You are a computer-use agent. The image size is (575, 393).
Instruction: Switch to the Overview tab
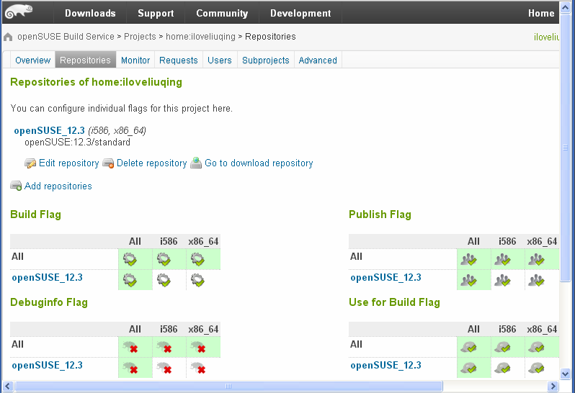tap(32, 60)
